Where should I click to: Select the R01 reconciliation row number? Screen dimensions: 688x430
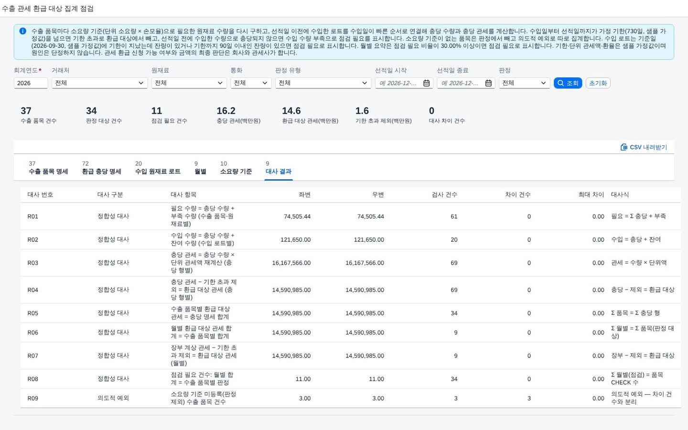click(32, 216)
